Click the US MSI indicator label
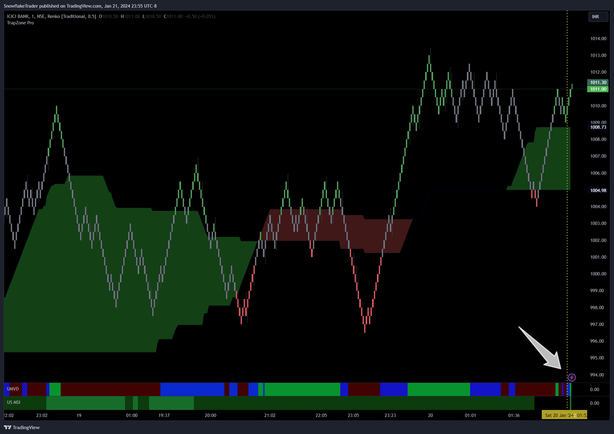The width and height of the screenshot is (614, 434). 13,402
